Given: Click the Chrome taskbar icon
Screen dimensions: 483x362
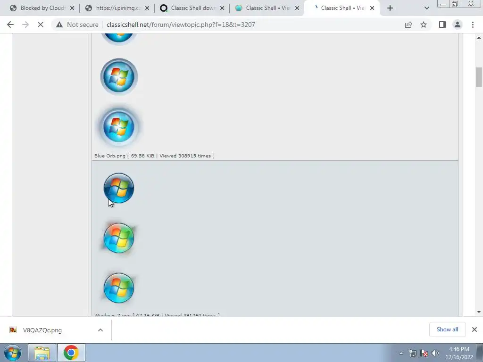Looking at the screenshot, I should (71, 353).
